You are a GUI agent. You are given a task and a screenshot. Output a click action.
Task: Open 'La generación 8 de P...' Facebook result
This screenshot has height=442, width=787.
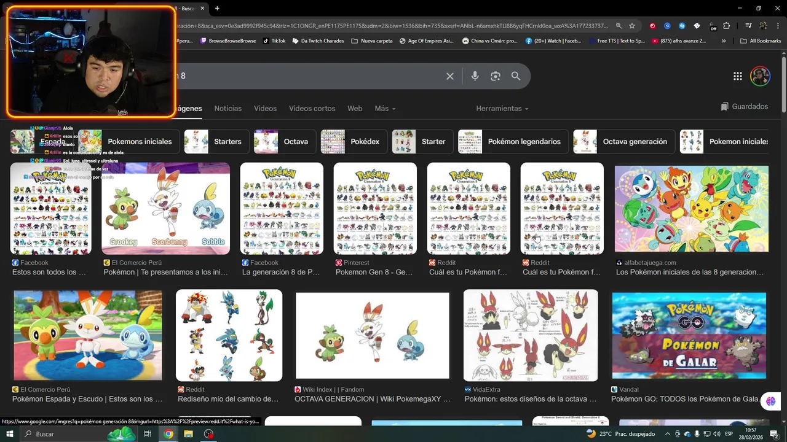(280, 273)
